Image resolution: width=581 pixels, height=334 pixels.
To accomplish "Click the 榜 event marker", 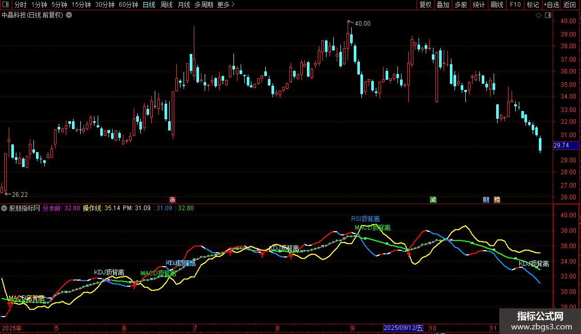I will point(497,199).
